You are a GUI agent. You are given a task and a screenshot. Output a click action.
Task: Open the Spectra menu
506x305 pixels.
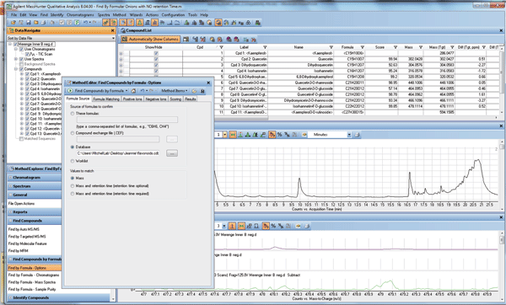(x=104, y=15)
